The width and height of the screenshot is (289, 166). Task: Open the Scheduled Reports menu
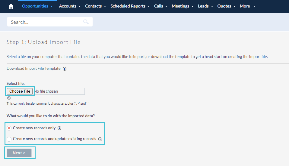click(128, 6)
